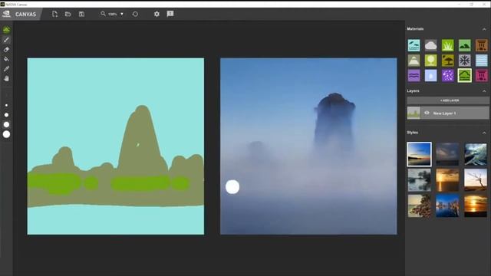This screenshot has height=276, width=491.
Task: Click the zoom magnifier icon
Action: 103,14
